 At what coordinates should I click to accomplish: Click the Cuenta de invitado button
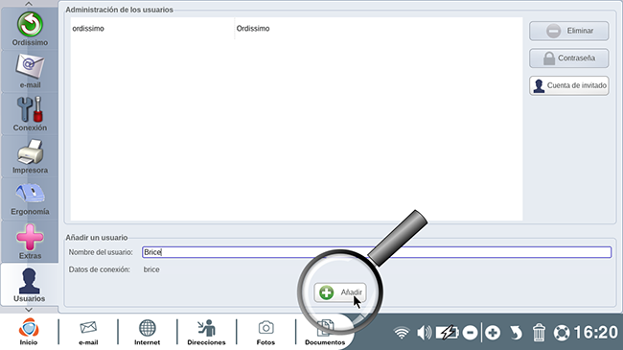[x=568, y=85]
